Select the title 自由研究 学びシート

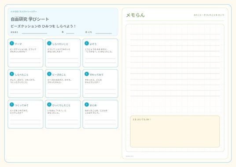point(30,19)
